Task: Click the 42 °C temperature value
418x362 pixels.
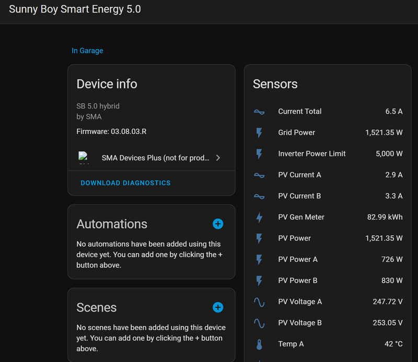Action: [393, 344]
